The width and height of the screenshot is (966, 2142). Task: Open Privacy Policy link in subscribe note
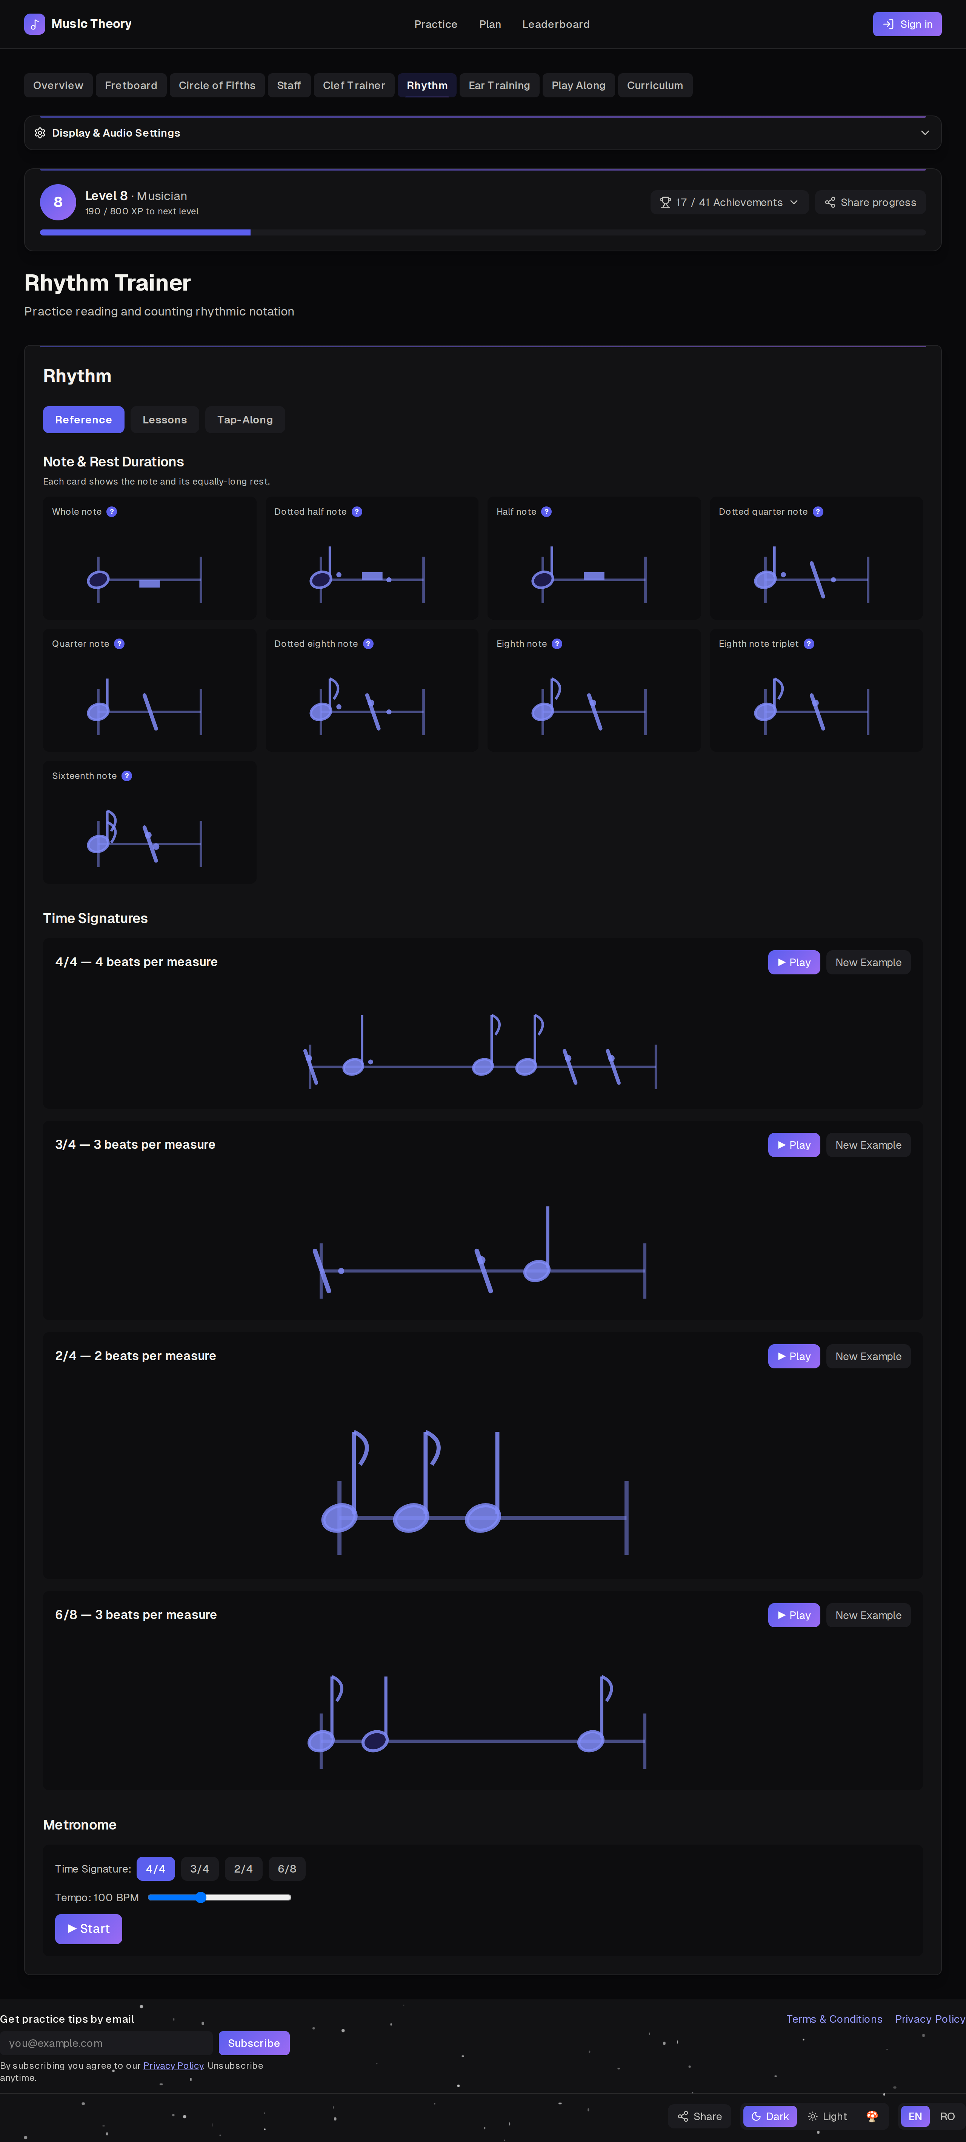point(173,2065)
